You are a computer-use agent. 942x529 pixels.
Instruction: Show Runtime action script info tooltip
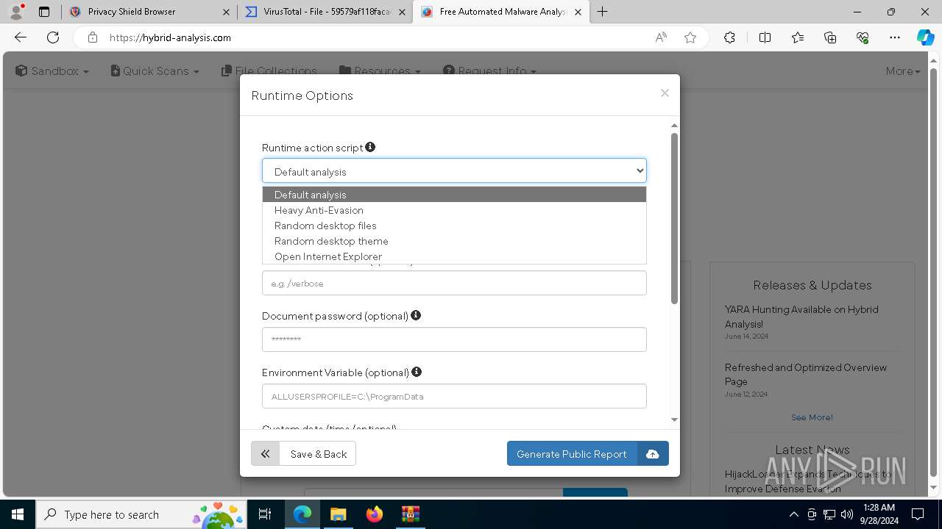[370, 147]
